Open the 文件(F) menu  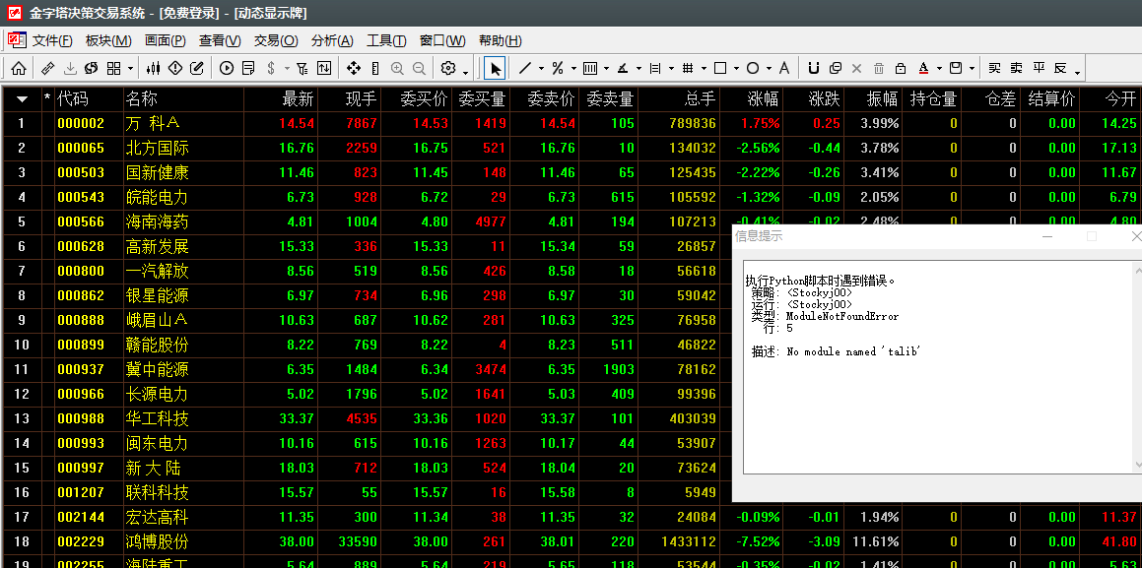[x=52, y=40]
